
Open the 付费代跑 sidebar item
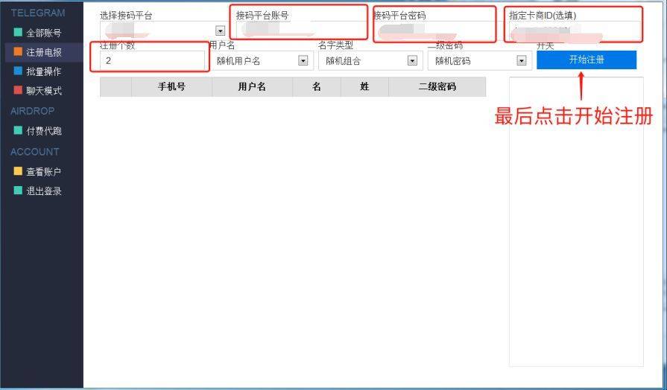point(44,131)
